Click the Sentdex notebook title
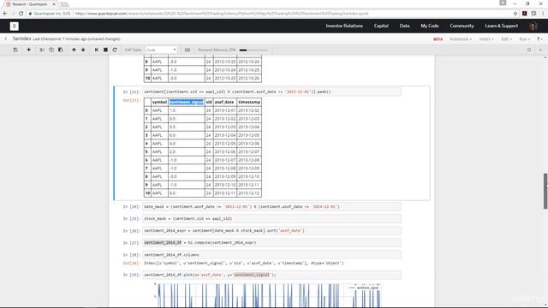 point(21,38)
